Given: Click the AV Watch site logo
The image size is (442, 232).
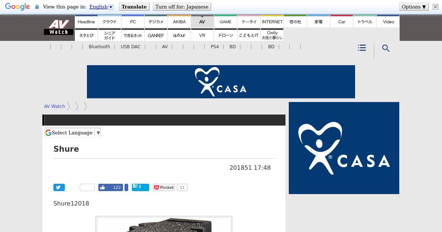Looking at the screenshot, I should point(59,27).
